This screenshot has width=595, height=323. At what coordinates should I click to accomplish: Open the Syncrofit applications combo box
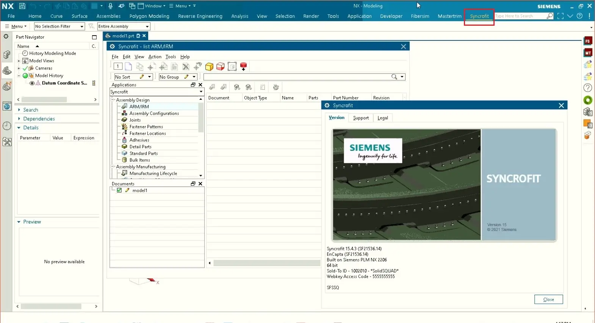click(x=157, y=92)
